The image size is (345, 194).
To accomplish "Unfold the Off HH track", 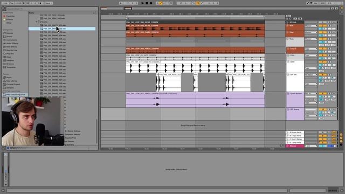I will click(x=288, y=75).
